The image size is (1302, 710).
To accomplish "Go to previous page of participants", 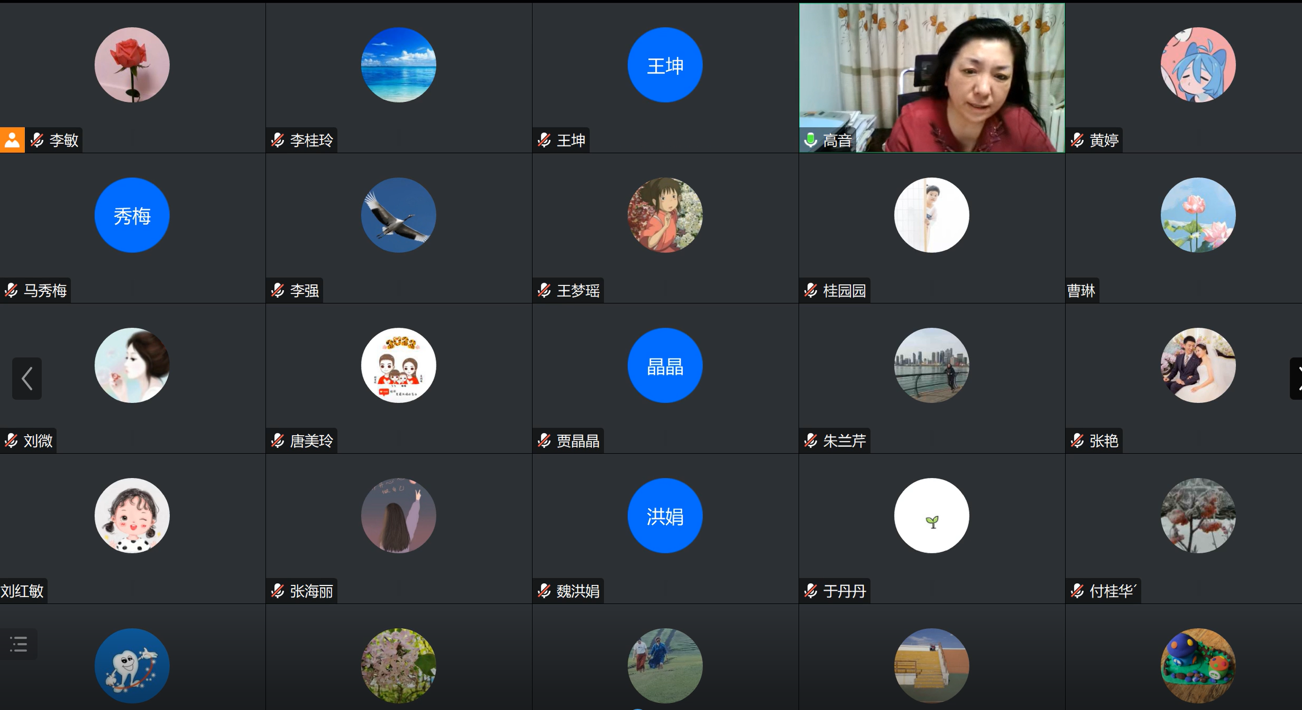I will [x=27, y=379].
